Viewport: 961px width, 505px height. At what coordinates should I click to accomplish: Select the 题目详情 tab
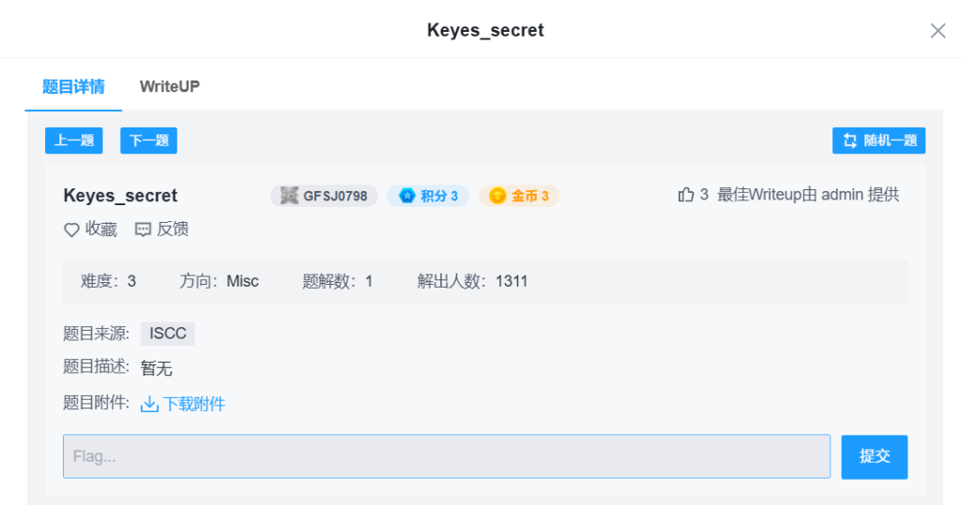(x=73, y=86)
